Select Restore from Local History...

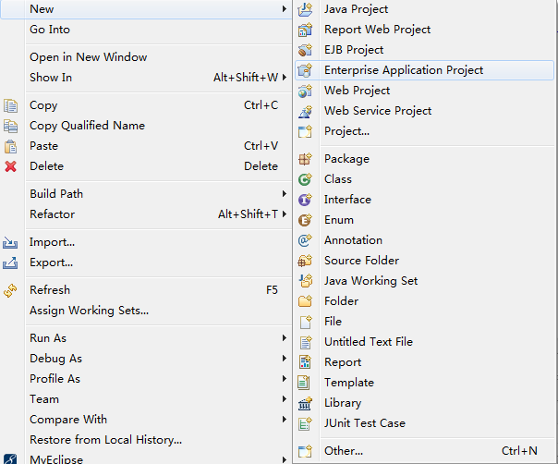105,440
